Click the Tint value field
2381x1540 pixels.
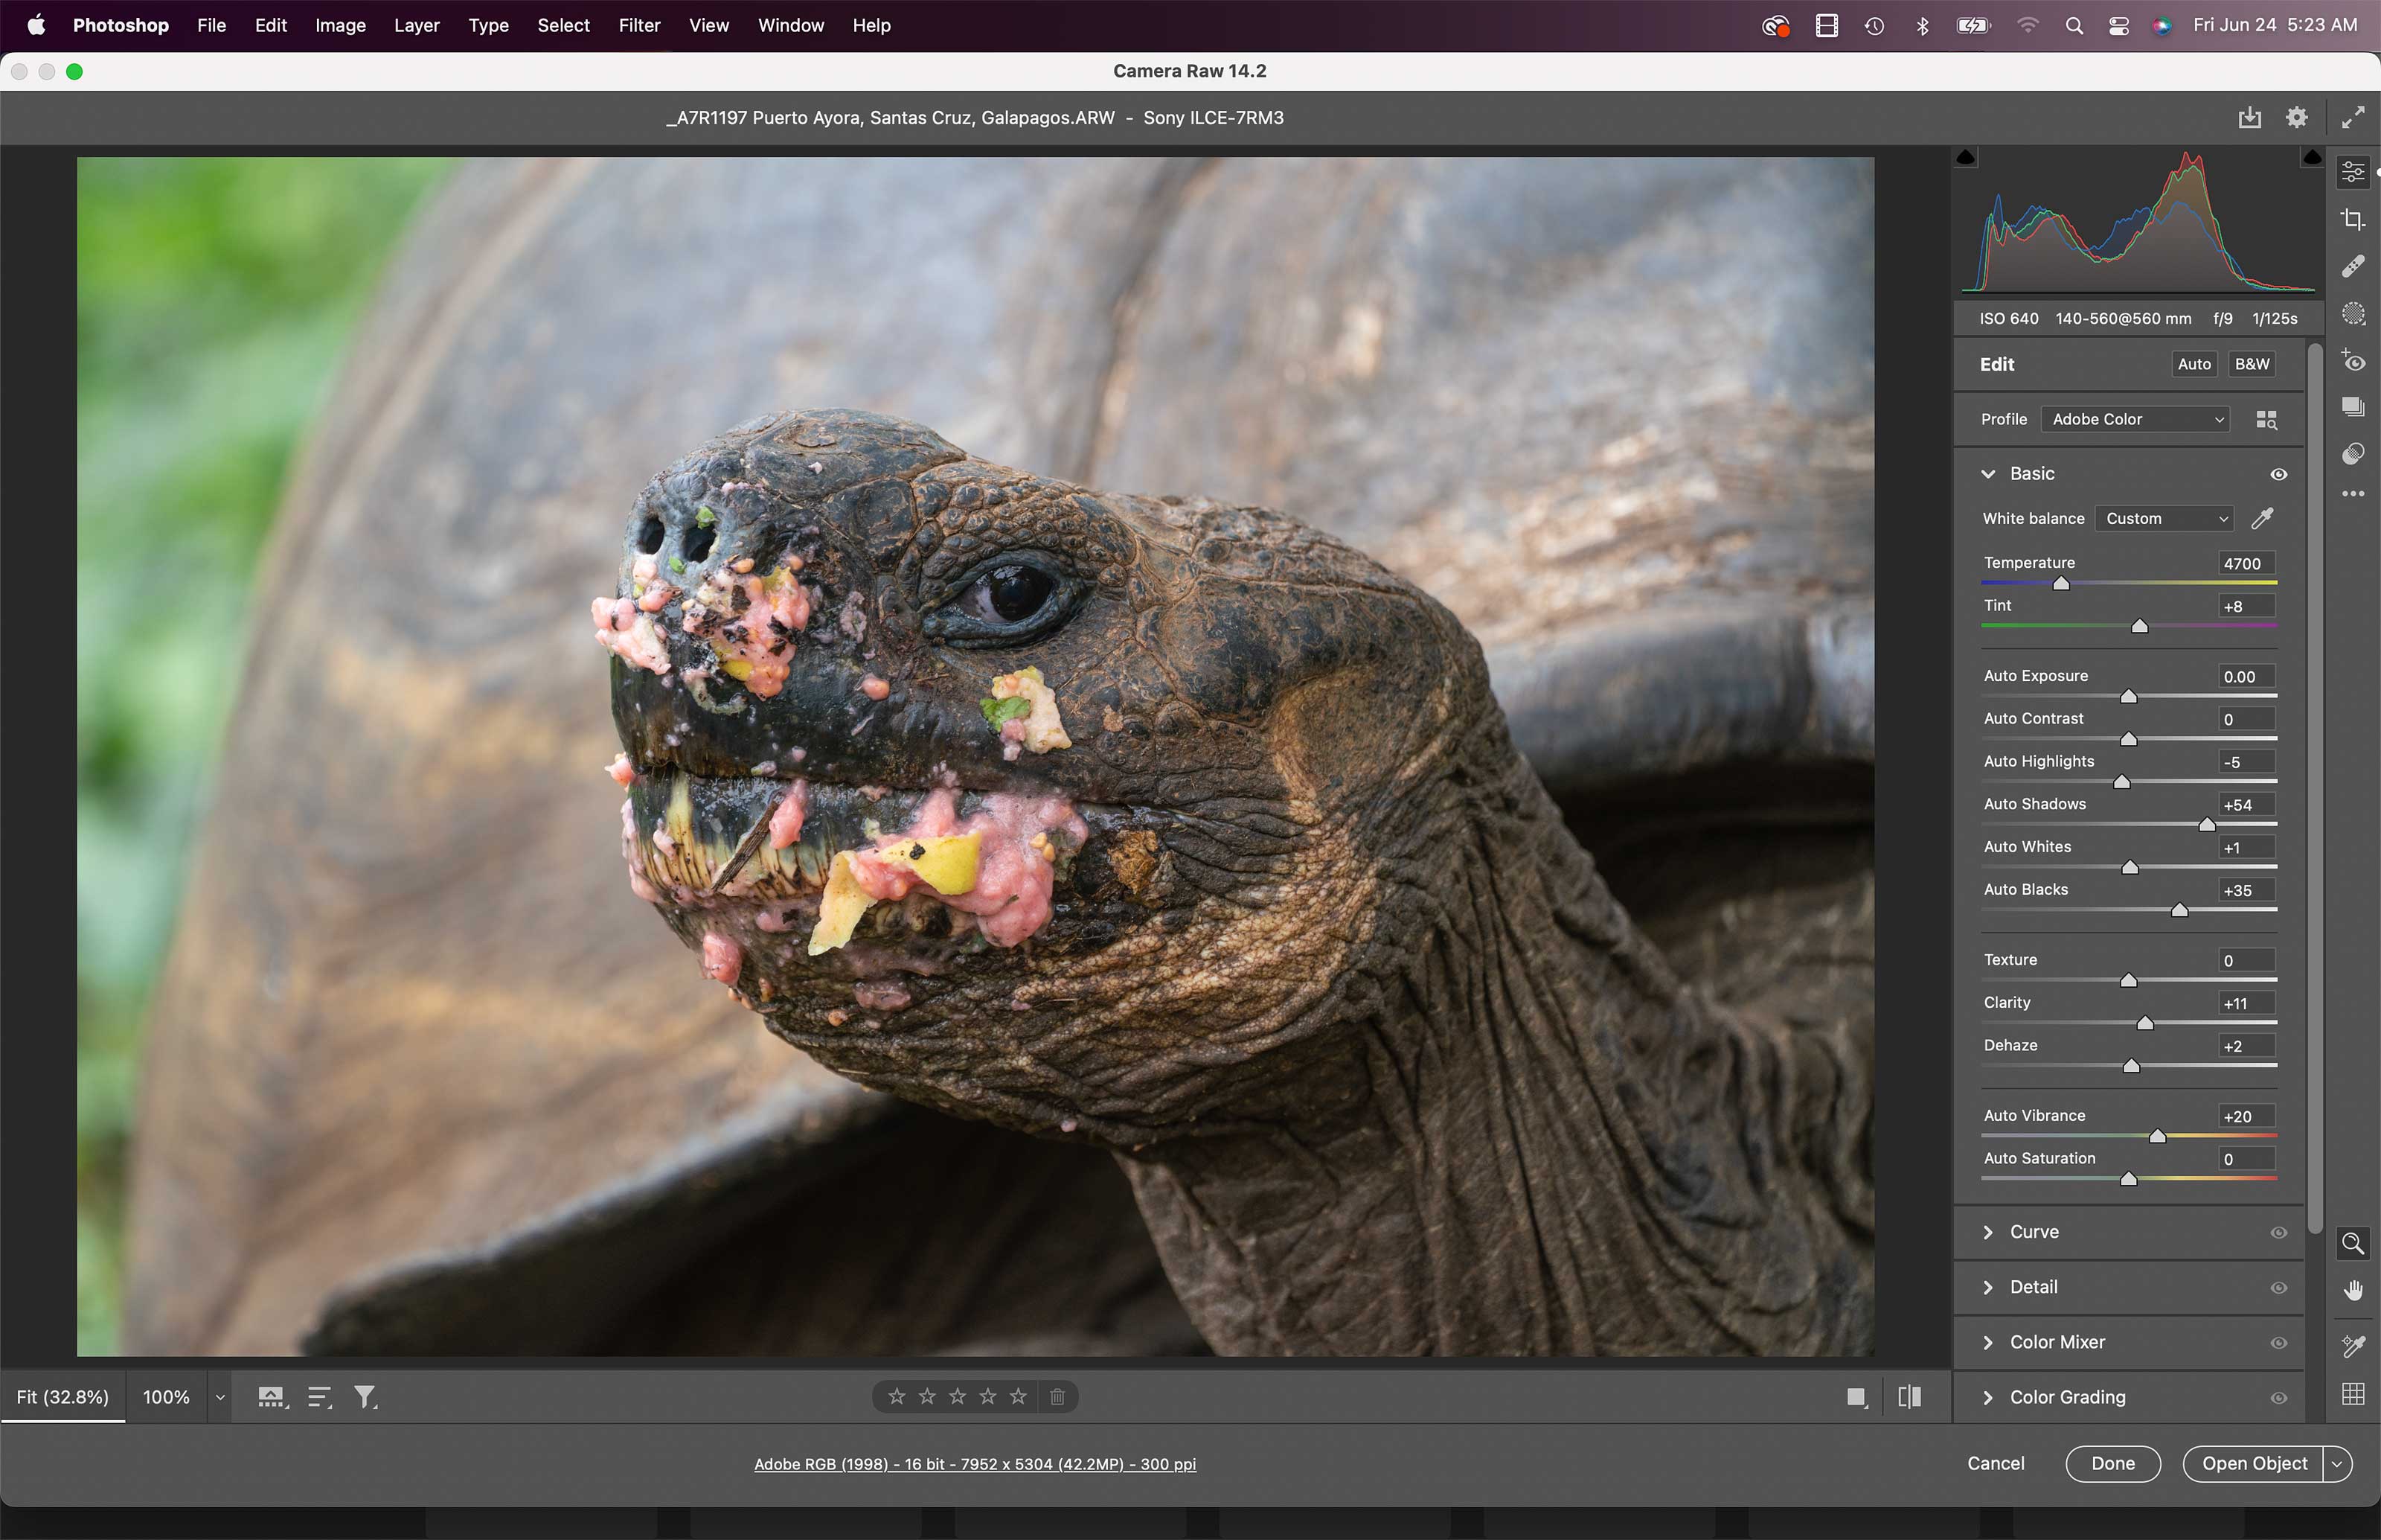pyautogui.click(x=2246, y=606)
